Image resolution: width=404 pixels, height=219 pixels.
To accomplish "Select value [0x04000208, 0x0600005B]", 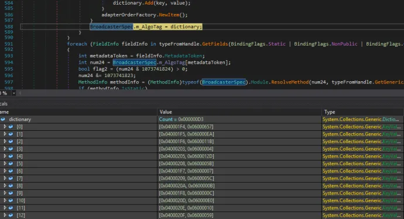I will 186,164.
